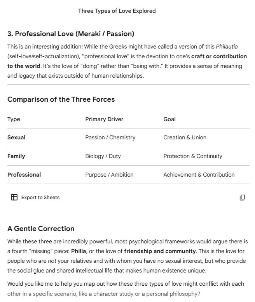Select the Sexual row label
255x302 pixels.
coord(16,137)
